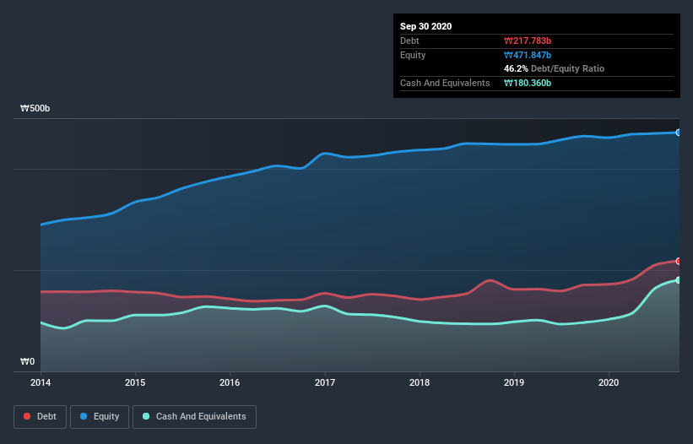This screenshot has height=444, width=693.
Task: Click the red Debt endpoint marker
Action: point(679,261)
